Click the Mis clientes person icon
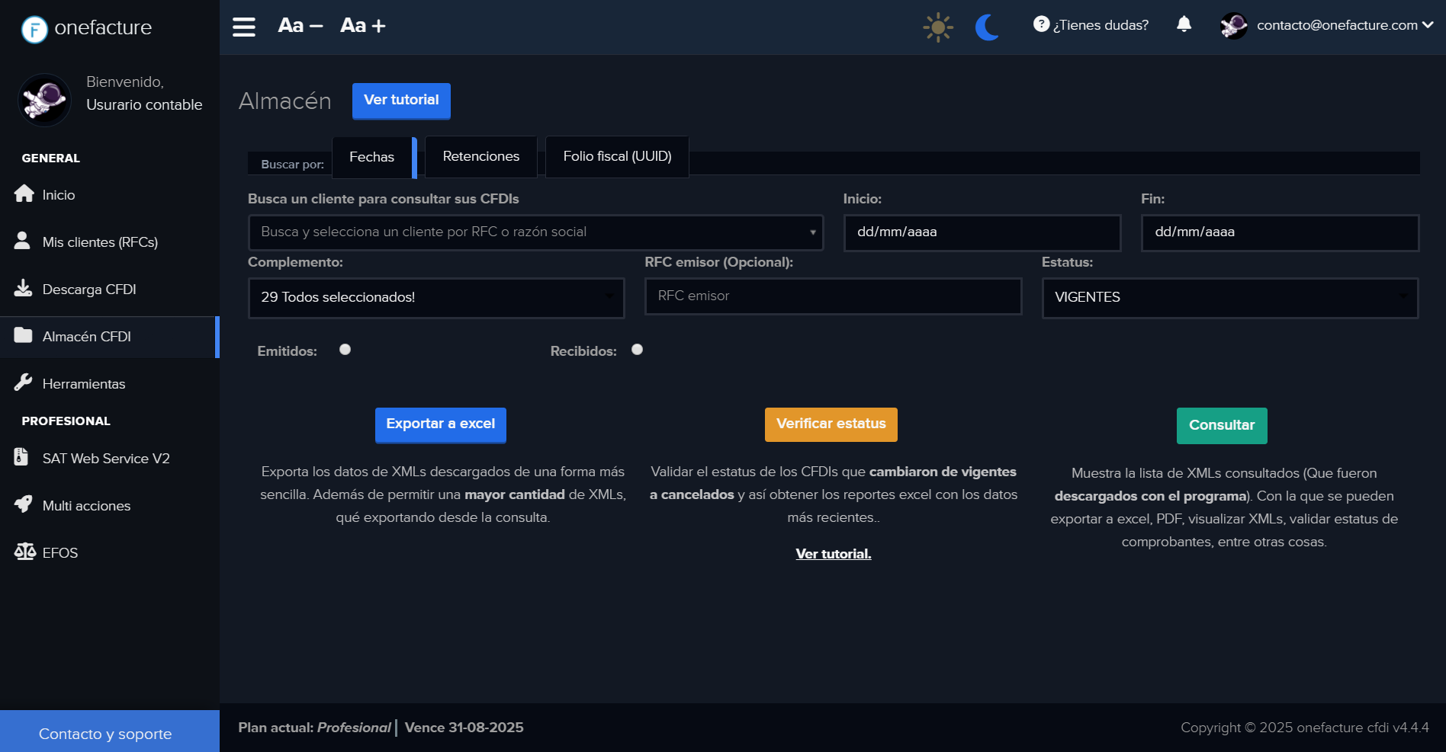Image resolution: width=1446 pixels, height=752 pixels. [22, 241]
